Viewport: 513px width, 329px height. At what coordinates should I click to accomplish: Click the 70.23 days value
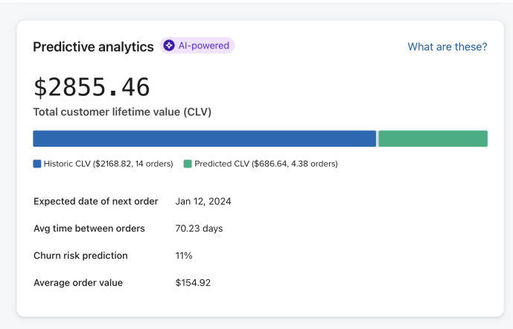click(199, 229)
